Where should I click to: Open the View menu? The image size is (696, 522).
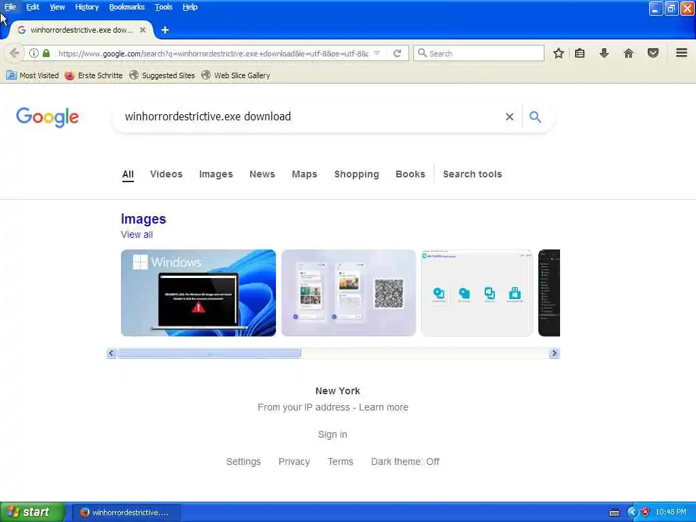pos(57,7)
